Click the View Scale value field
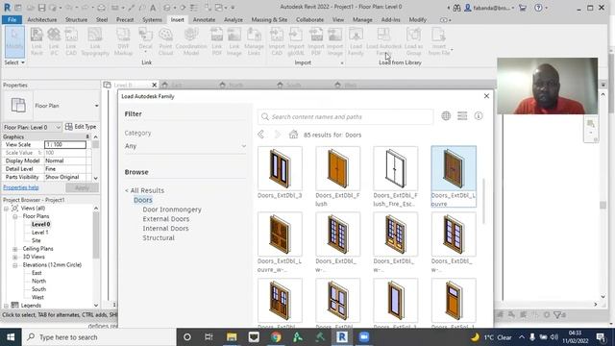This screenshot has height=346, width=615. click(65, 145)
